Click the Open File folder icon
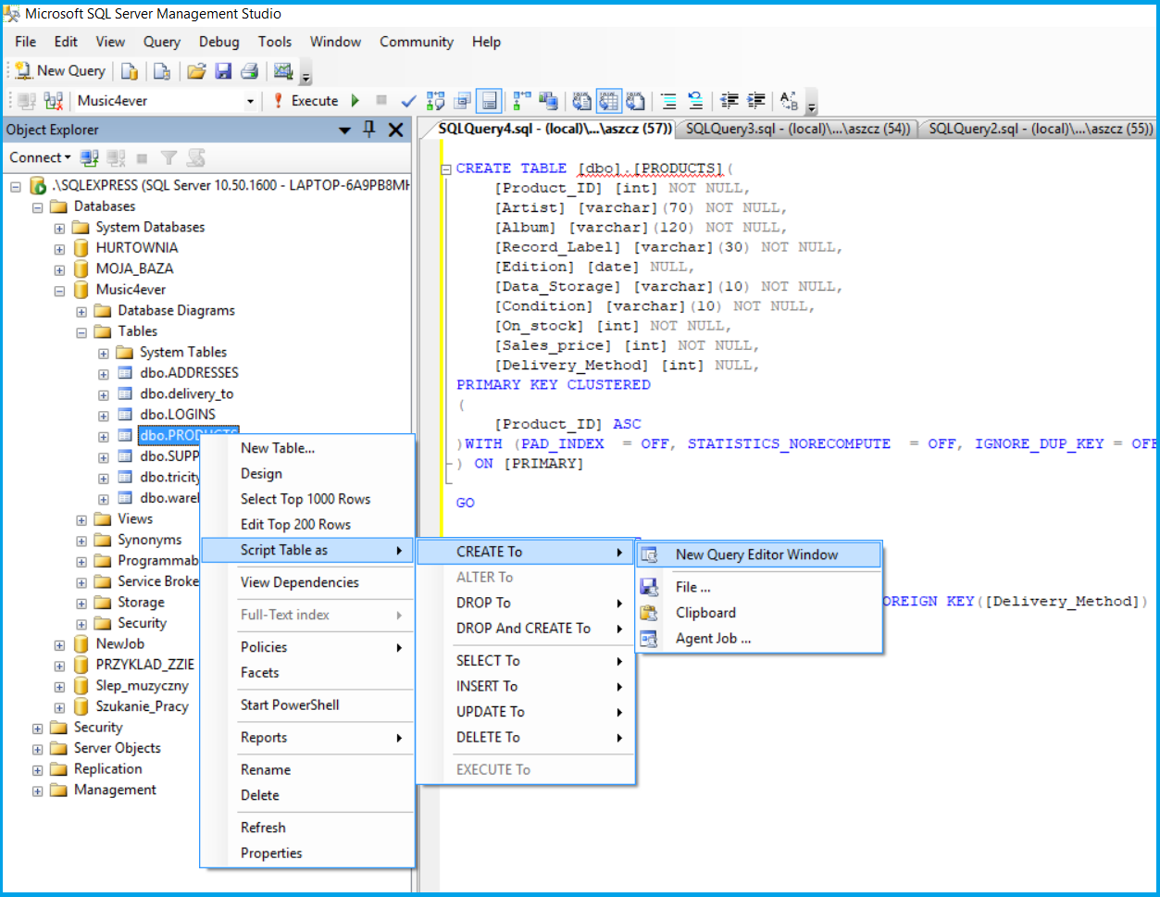This screenshot has height=897, width=1160. 195,71
